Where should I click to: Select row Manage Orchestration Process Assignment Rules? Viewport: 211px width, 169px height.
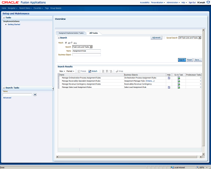[130, 78]
